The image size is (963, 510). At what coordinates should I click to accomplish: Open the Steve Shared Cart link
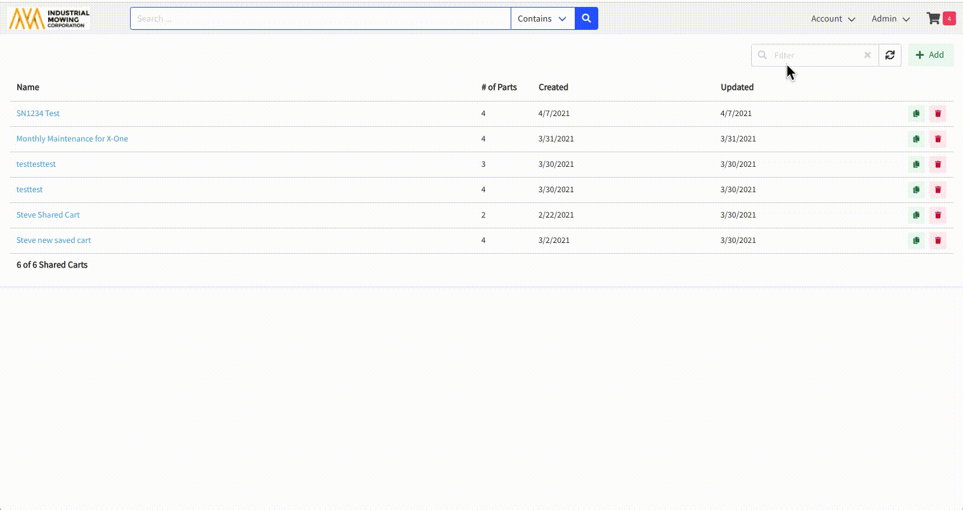coord(48,215)
